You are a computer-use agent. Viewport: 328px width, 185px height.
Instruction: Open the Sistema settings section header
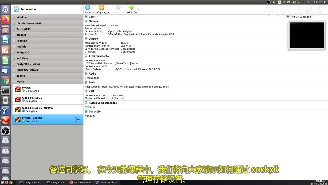[94, 21]
